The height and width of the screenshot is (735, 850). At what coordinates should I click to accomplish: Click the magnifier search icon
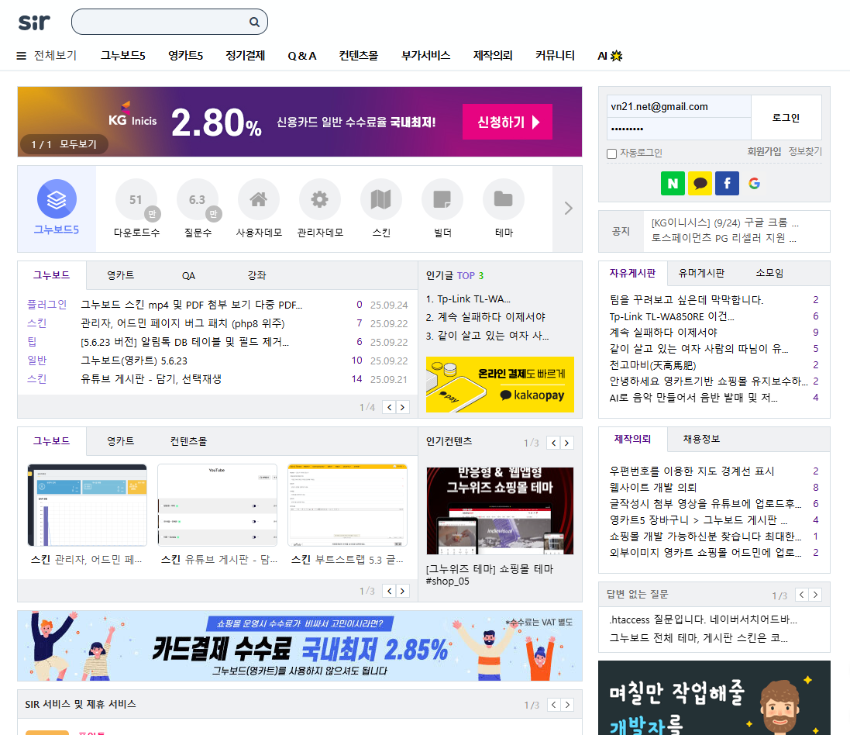coord(254,22)
